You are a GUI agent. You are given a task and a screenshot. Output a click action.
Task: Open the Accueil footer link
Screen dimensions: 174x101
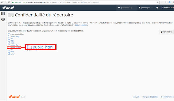[x=136, y=97]
